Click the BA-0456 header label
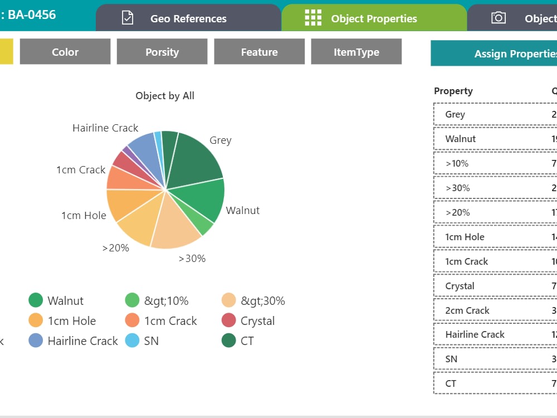The image size is (557, 418). [32, 14]
